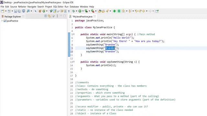The image size is (207, 116).
Task: Open the File menu
Action: pos(2,6)
